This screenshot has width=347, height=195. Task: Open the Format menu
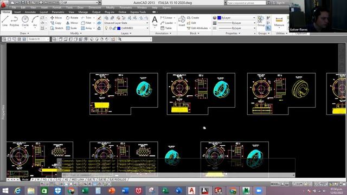pos(56,8)
